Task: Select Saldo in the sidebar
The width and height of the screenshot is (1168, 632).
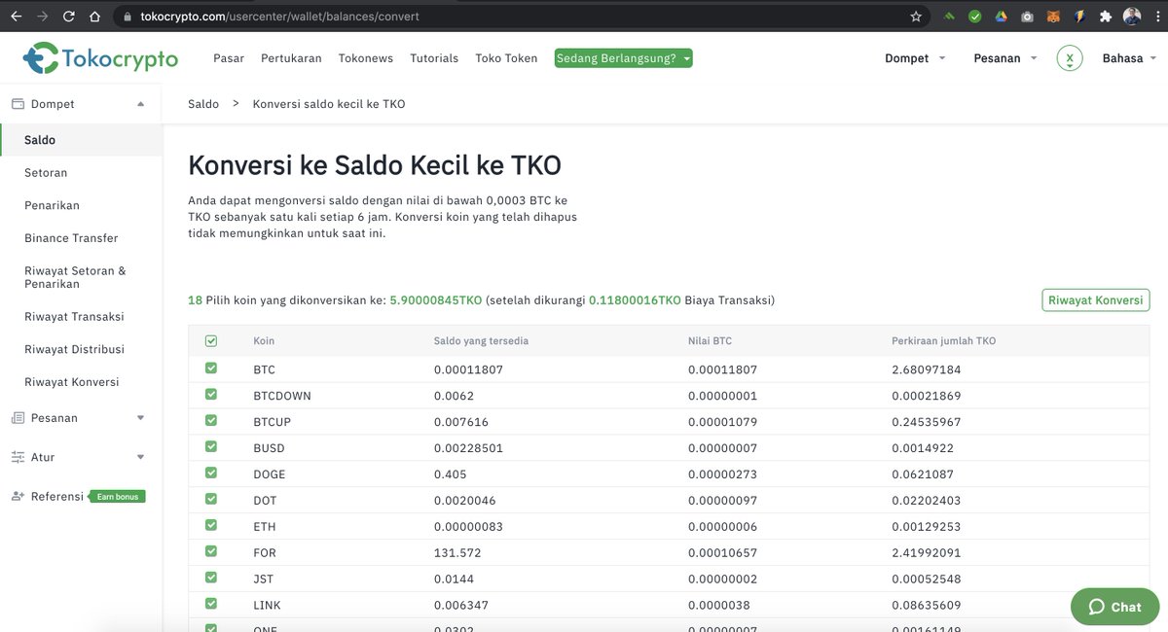Action: 82,140
